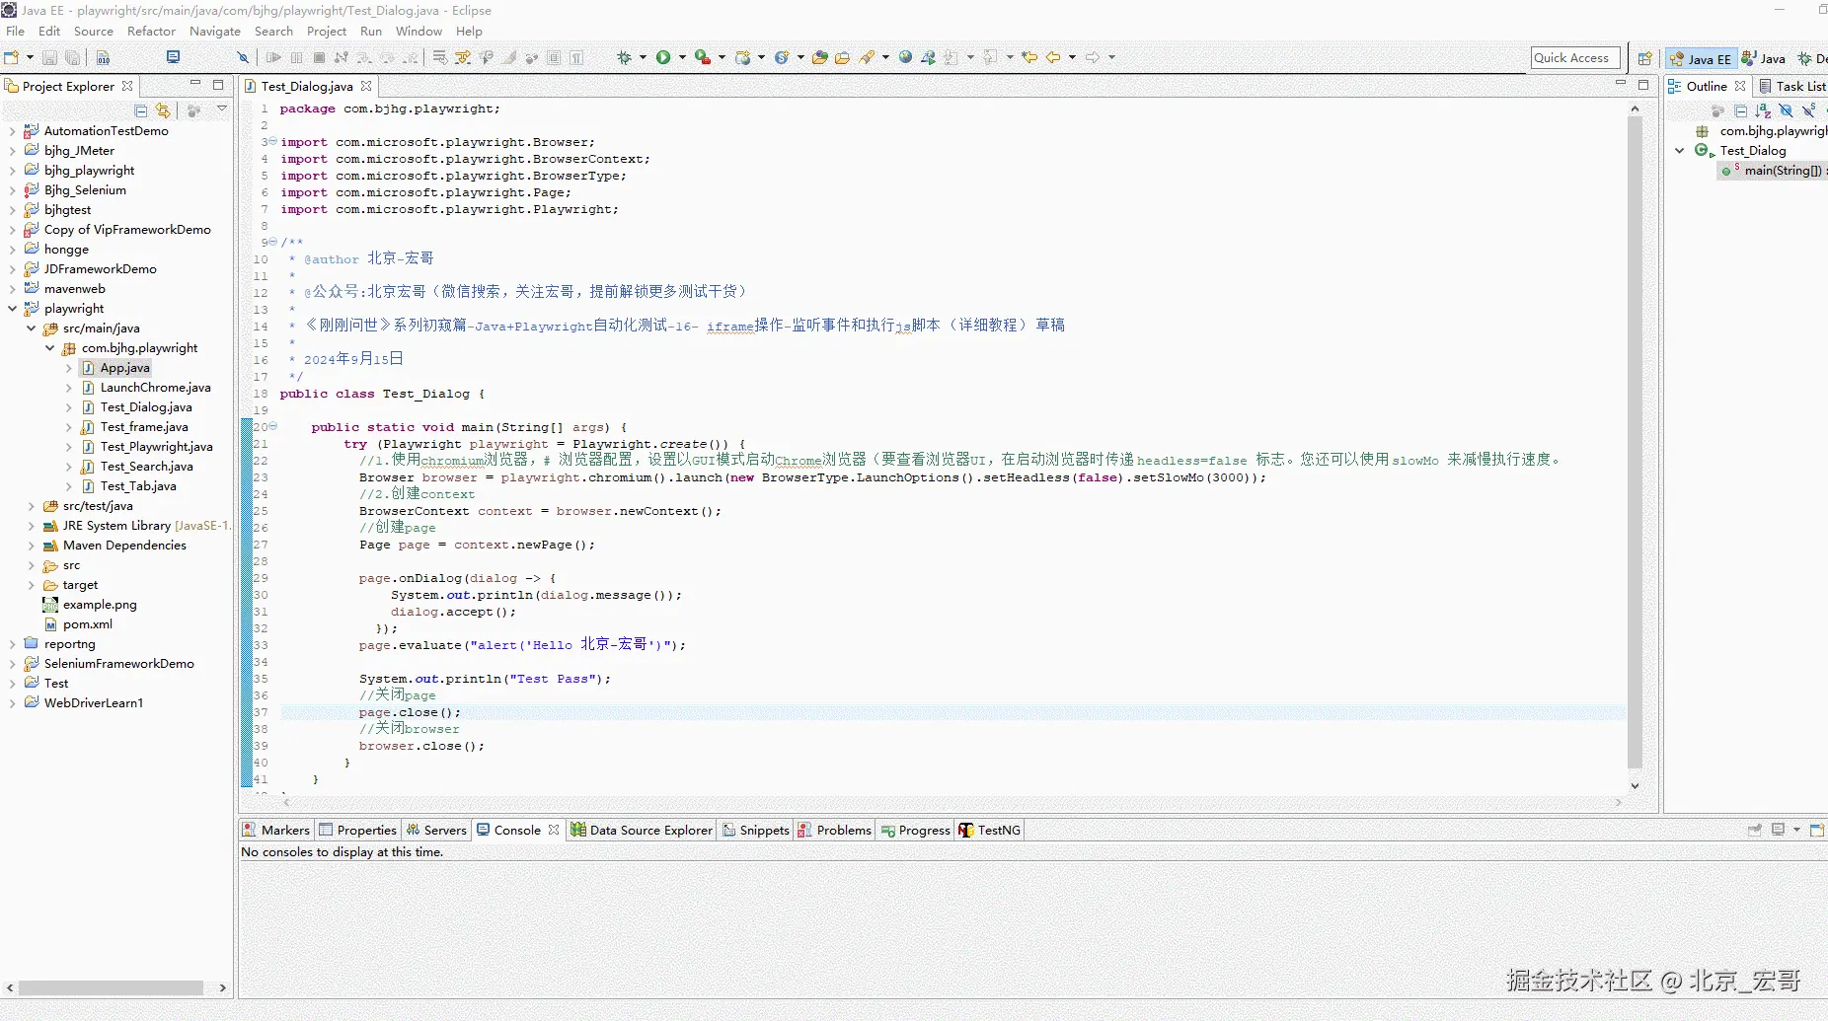
Task: Open the Source menu
Action: point(94,32)
